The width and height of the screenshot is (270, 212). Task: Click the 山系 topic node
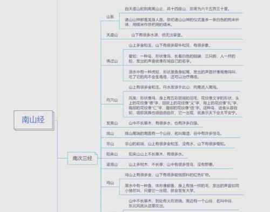[110, 17]
